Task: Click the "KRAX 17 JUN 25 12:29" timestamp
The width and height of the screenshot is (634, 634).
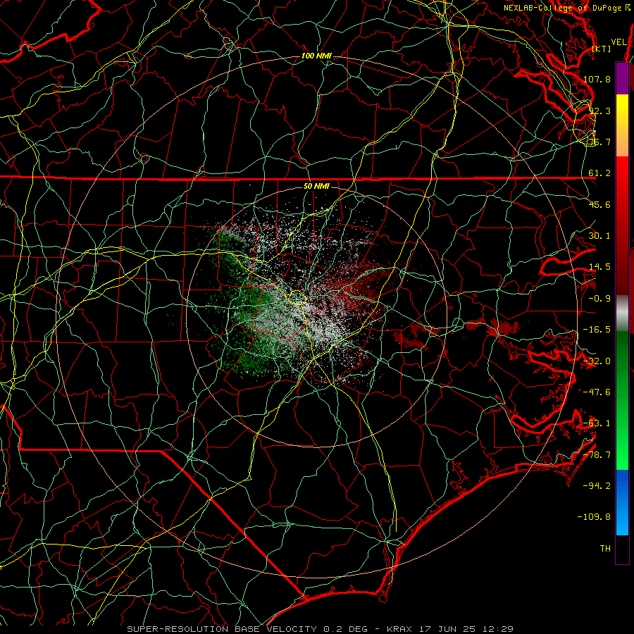Action: point(449,629)
